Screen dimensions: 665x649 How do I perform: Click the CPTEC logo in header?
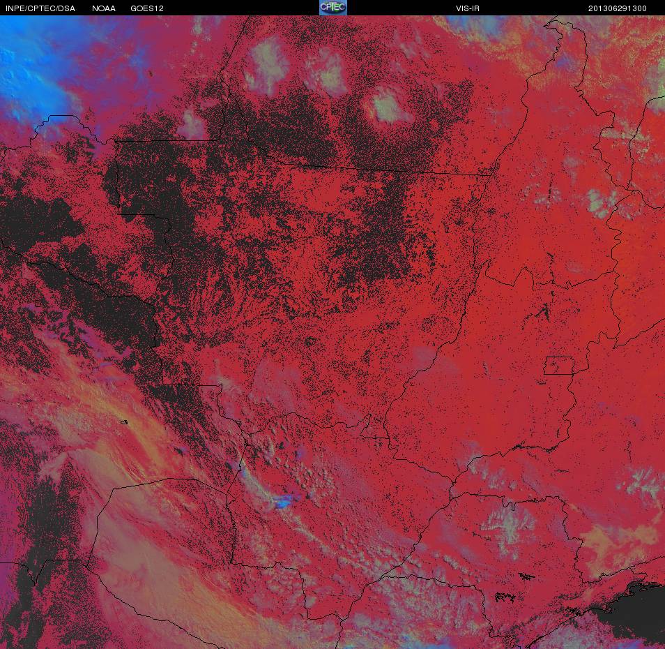coord(333,8)
